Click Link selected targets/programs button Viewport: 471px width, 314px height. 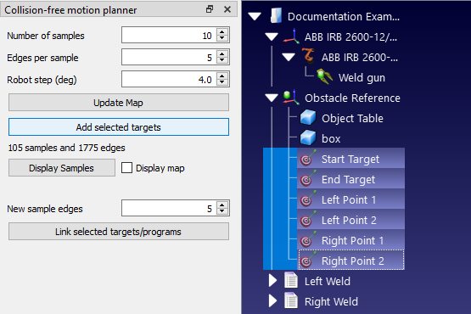(x=119, y=232)
